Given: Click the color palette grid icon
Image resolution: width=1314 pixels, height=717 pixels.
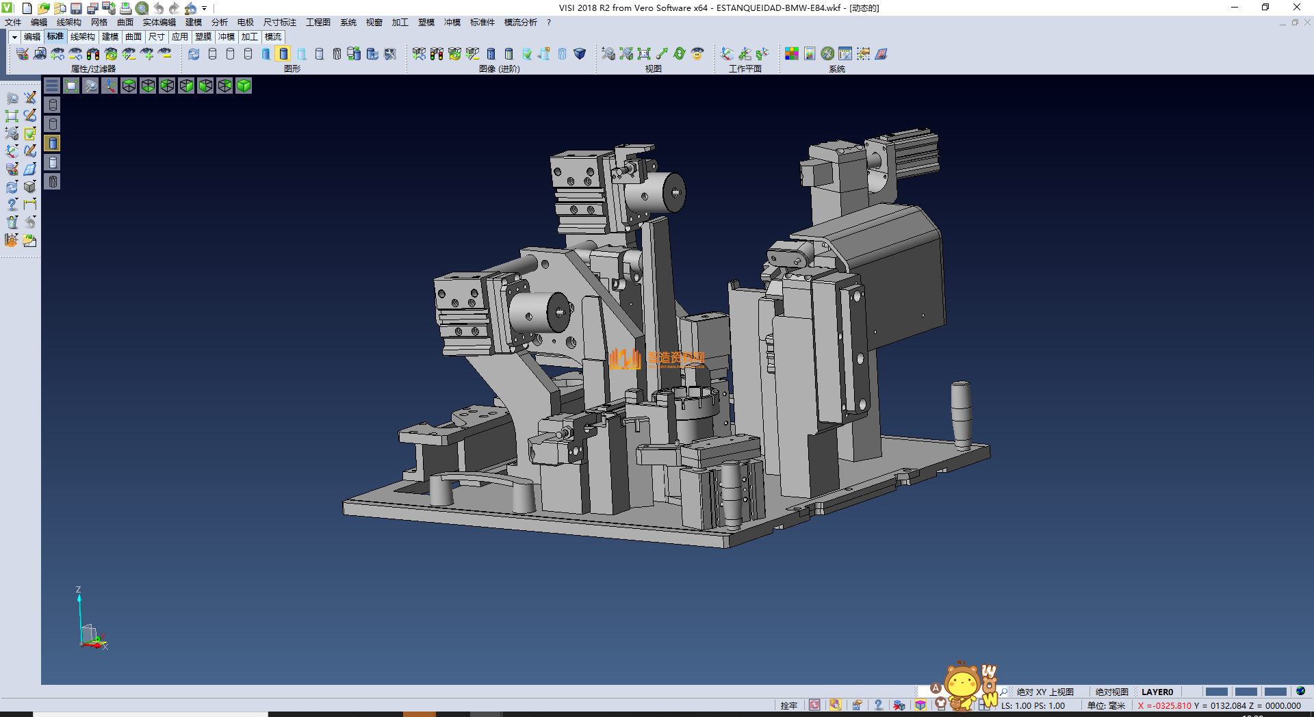Looking at the screenshot, I should click(792, 54).
